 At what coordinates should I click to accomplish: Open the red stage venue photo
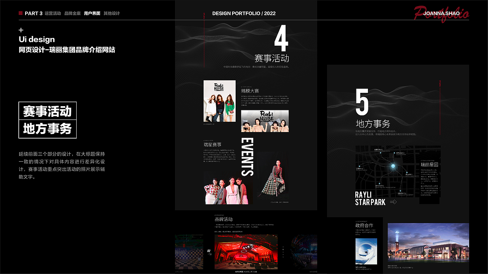pos(246,252)
